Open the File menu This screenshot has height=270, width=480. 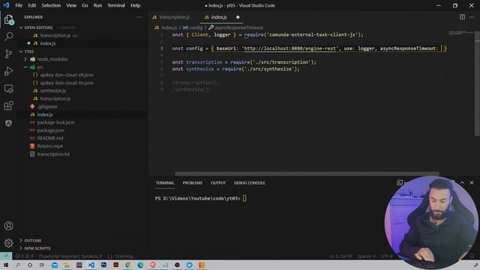19,5
